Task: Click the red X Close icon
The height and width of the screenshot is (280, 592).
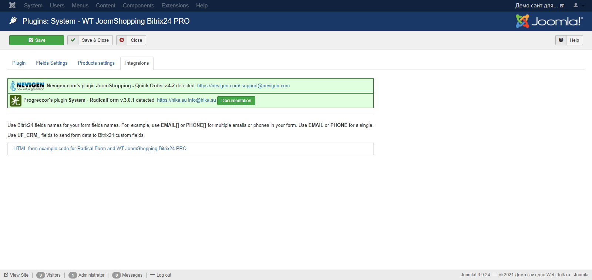Action: [122, 40]
